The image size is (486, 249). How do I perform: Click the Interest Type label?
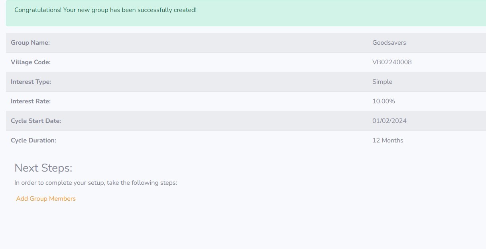tap(31, 82)
